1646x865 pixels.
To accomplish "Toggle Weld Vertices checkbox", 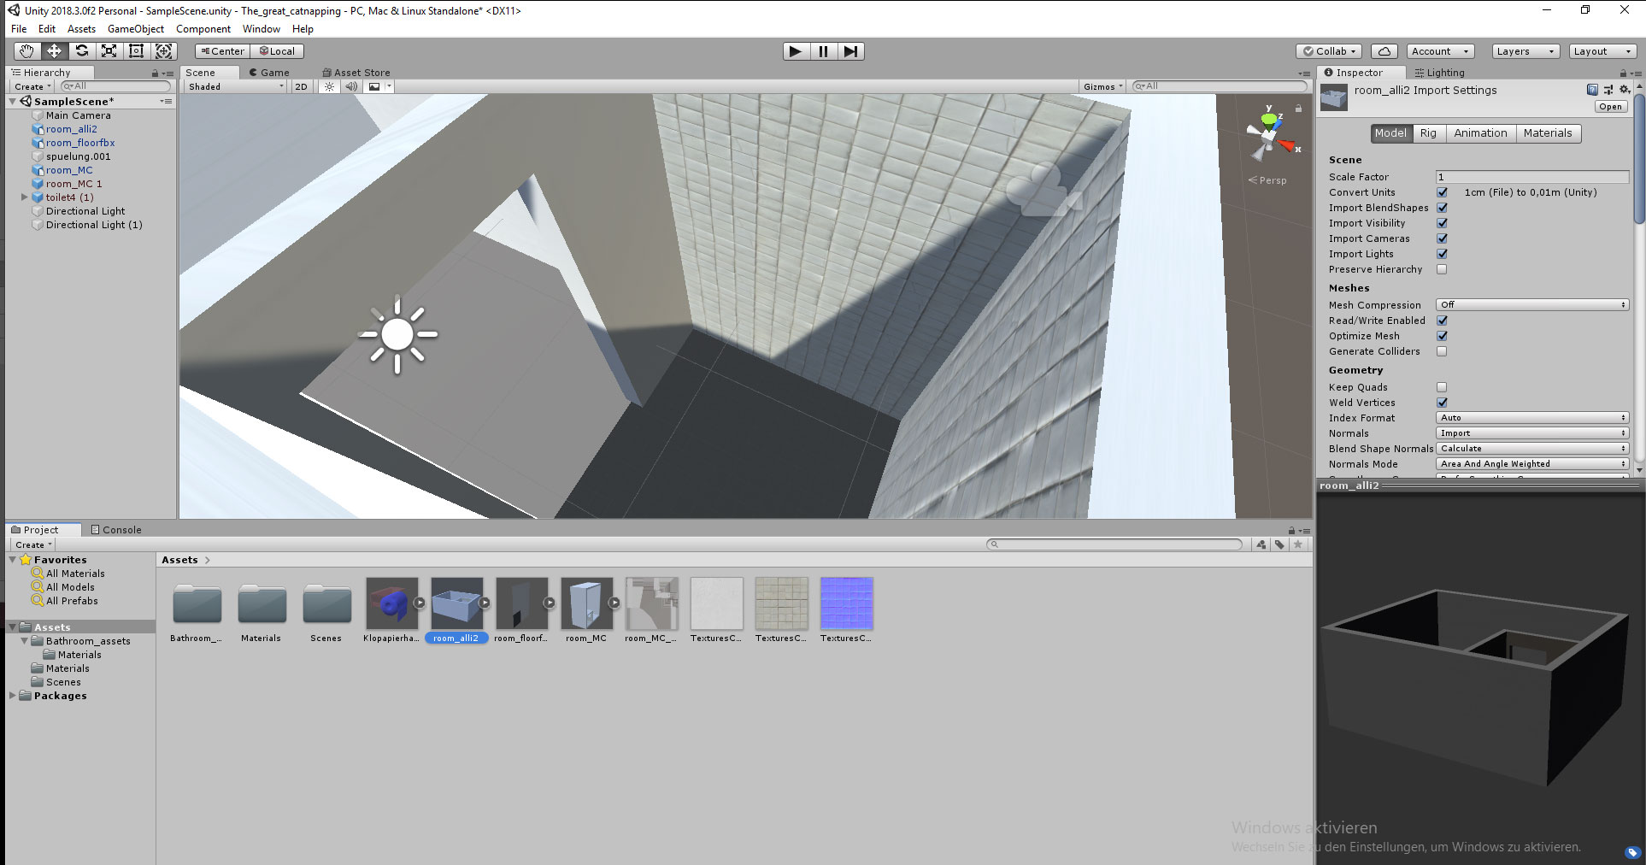I will click(x=1442, y=403).
